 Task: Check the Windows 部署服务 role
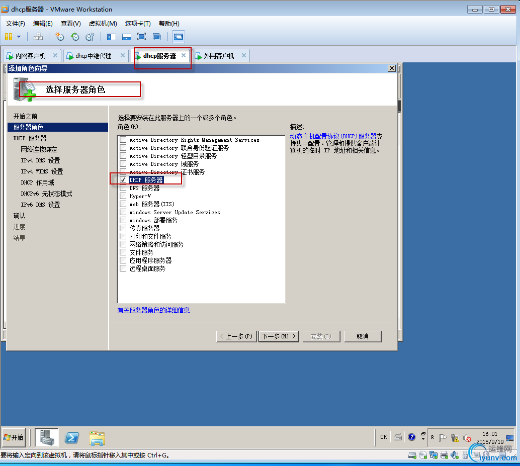(x=123, y=220)
